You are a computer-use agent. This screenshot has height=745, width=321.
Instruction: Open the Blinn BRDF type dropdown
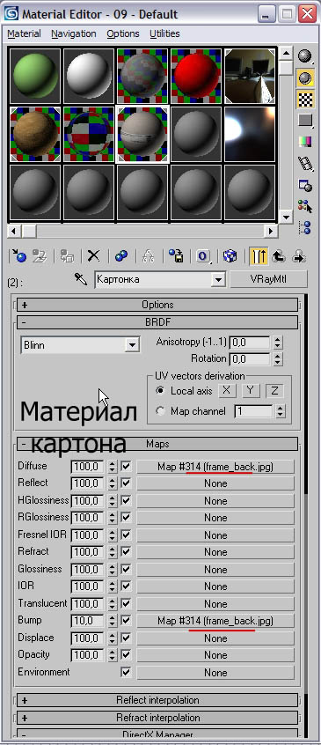point(132,345)
